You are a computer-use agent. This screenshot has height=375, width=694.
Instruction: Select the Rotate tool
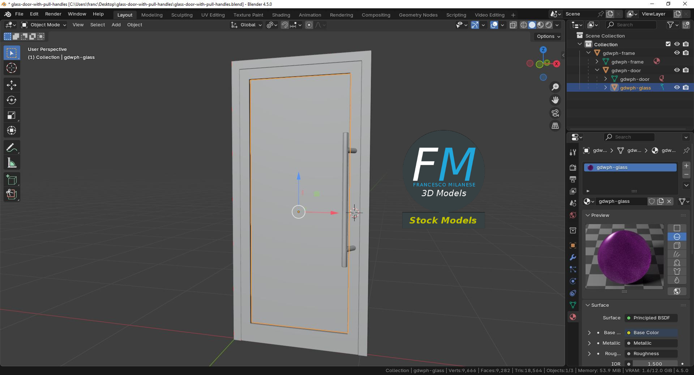coord(12,100)
